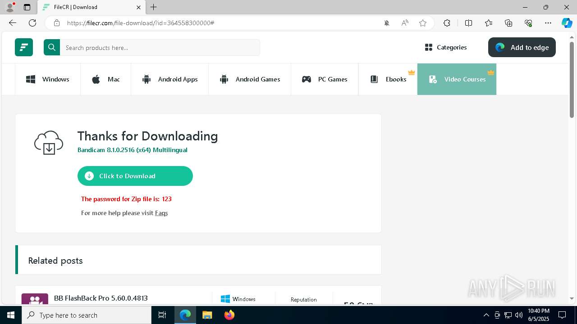577x324 pixels.
Task: Open a new tab with plus button
Action: pyautogui.click(x=154, y=7)
